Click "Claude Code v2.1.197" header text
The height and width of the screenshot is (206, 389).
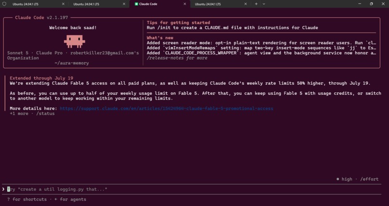[42, 17]
